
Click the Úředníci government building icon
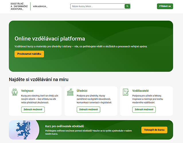pos(70,92)
